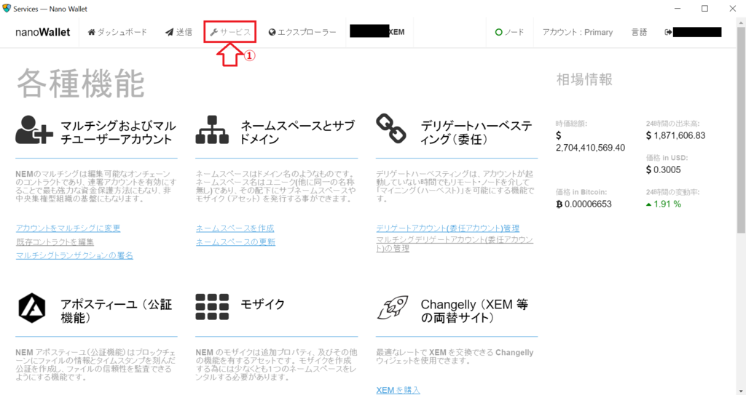Screen dimensions: 746x395
Task: Click the market cap value 2,704,410,569.40
Action: point(590,148)
